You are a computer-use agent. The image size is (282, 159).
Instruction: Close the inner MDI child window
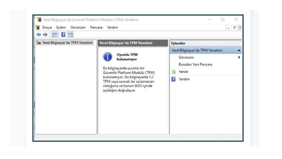pyautogui.click(x=240, y=28)
